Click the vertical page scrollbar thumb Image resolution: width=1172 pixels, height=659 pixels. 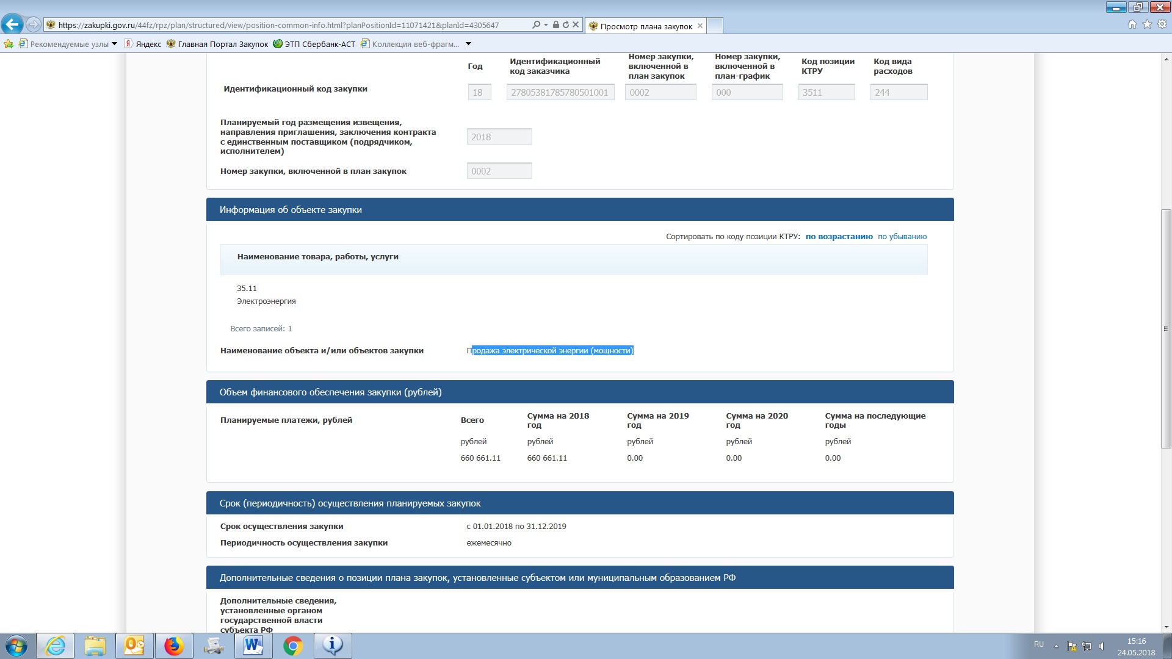(x=1166, y=328)
